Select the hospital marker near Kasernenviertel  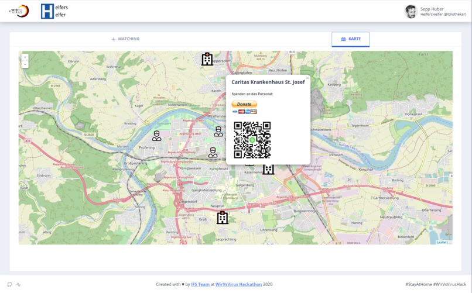268,169
